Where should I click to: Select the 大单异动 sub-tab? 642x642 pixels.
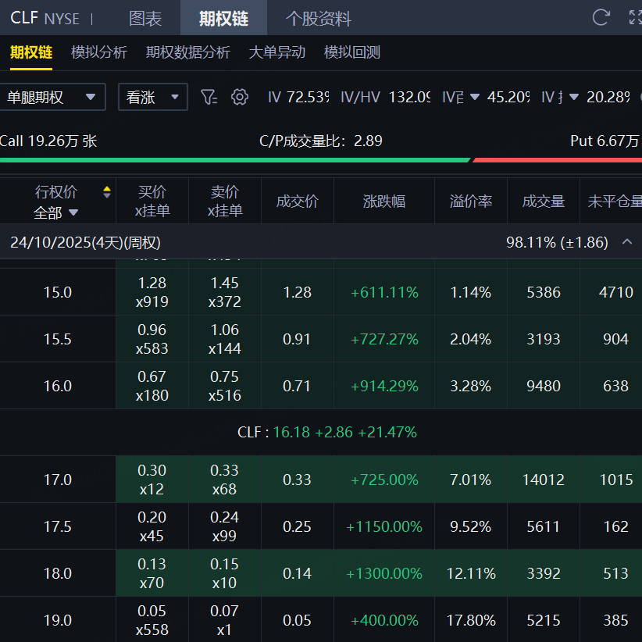click(x=276, y=52)
